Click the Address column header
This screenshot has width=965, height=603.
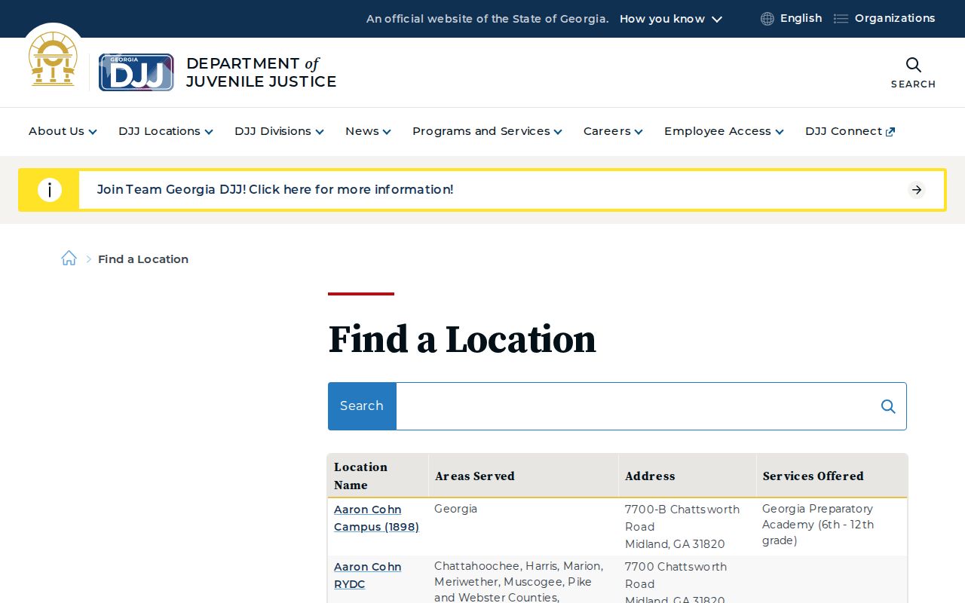click(687, 476)
